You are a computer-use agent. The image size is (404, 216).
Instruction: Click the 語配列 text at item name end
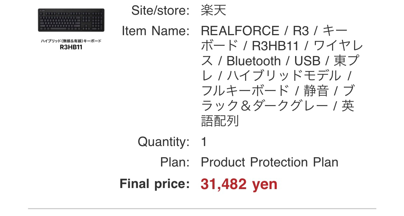tap(220, 121)
